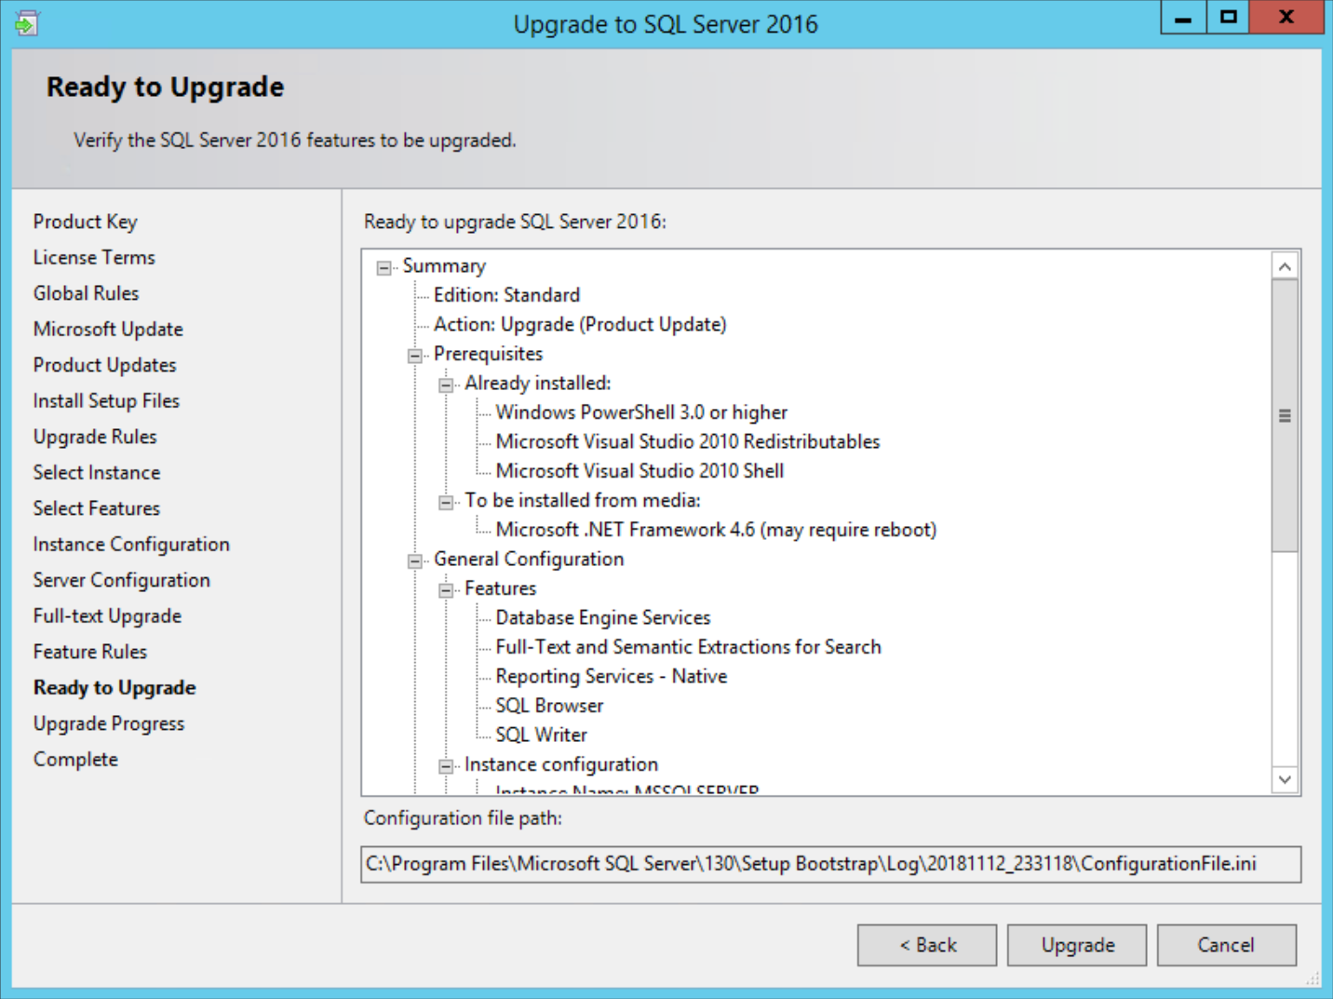This screenshot has width=1333, height=999.
Task: Select Database Engine Services row
Action: click(x=603, y=617)
